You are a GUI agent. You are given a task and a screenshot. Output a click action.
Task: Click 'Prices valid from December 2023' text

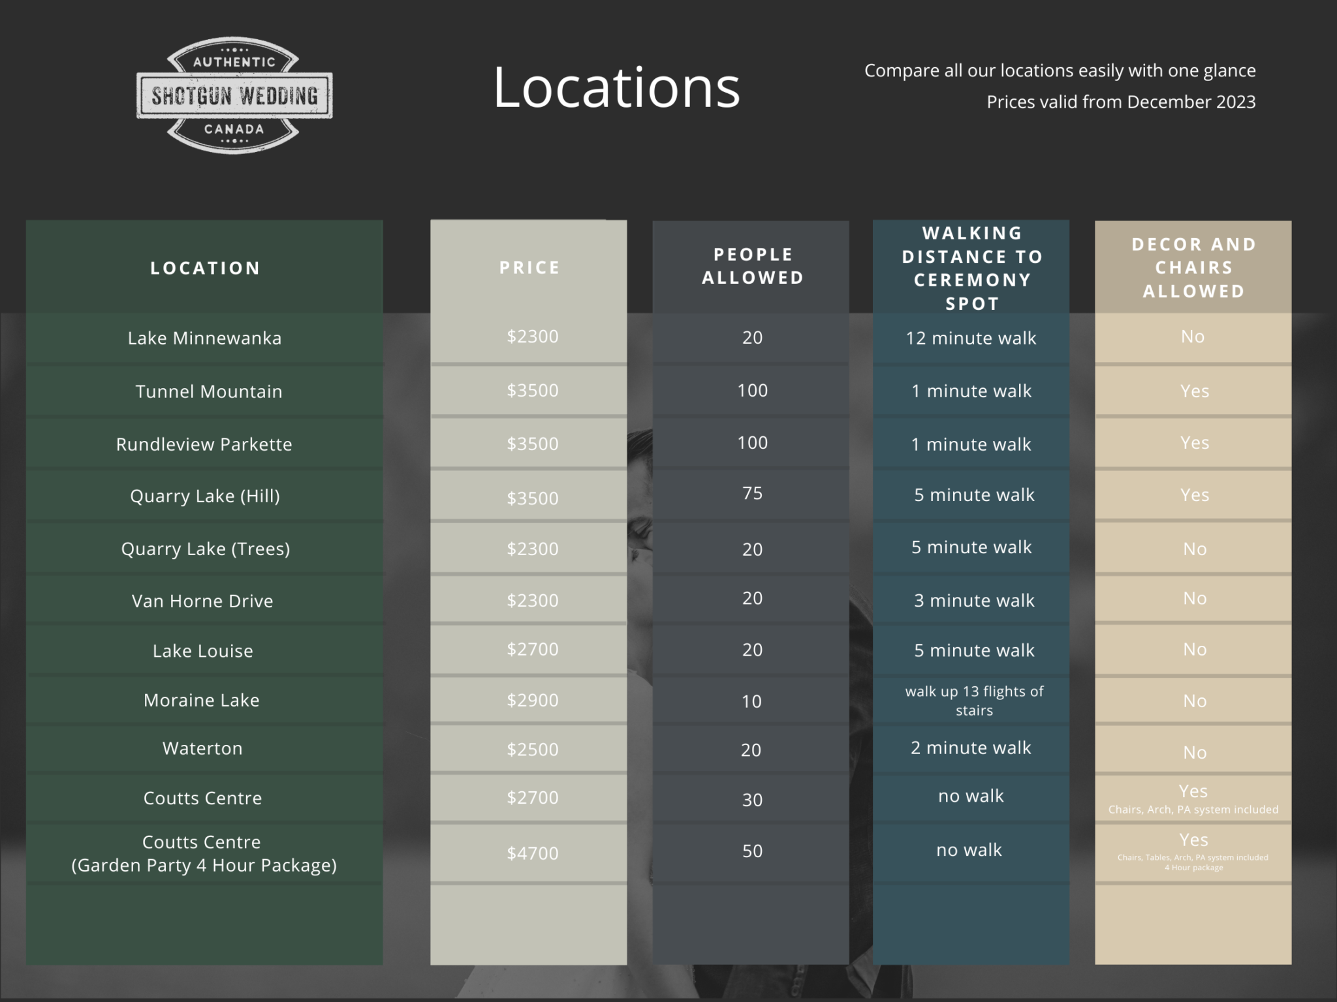pos(1121,102)
